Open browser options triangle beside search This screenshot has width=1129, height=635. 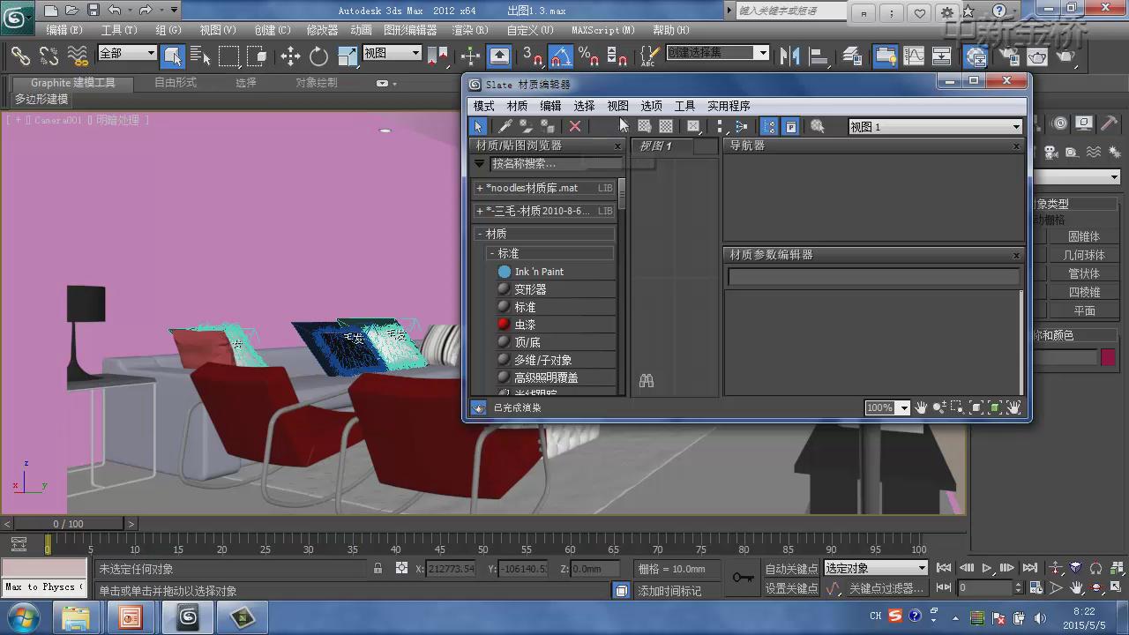[480, 164]
